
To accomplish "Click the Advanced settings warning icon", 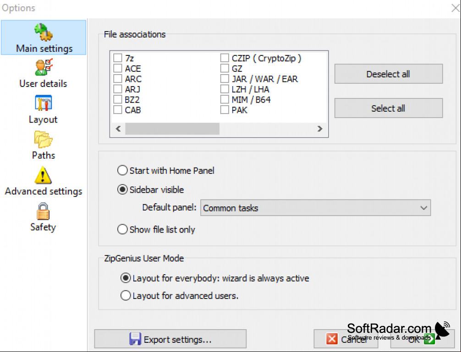I will pyautogui.click(x=43, y=175).
